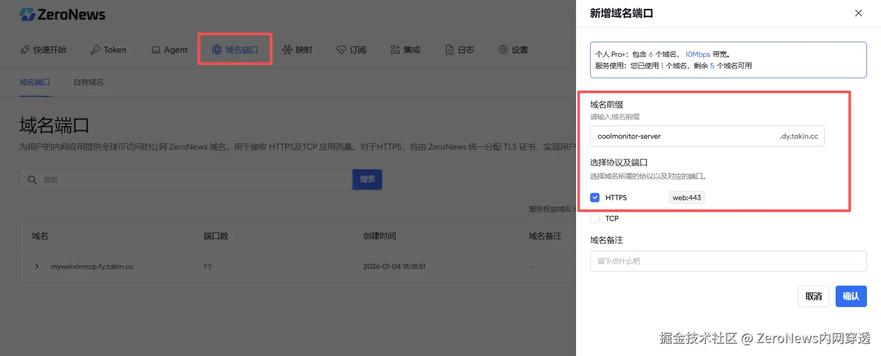Enable the TCP protocol checkbox
The height and width of the screenshot is (356, 881).
[595, 218]
